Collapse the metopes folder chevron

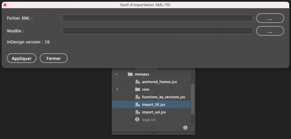116,74
